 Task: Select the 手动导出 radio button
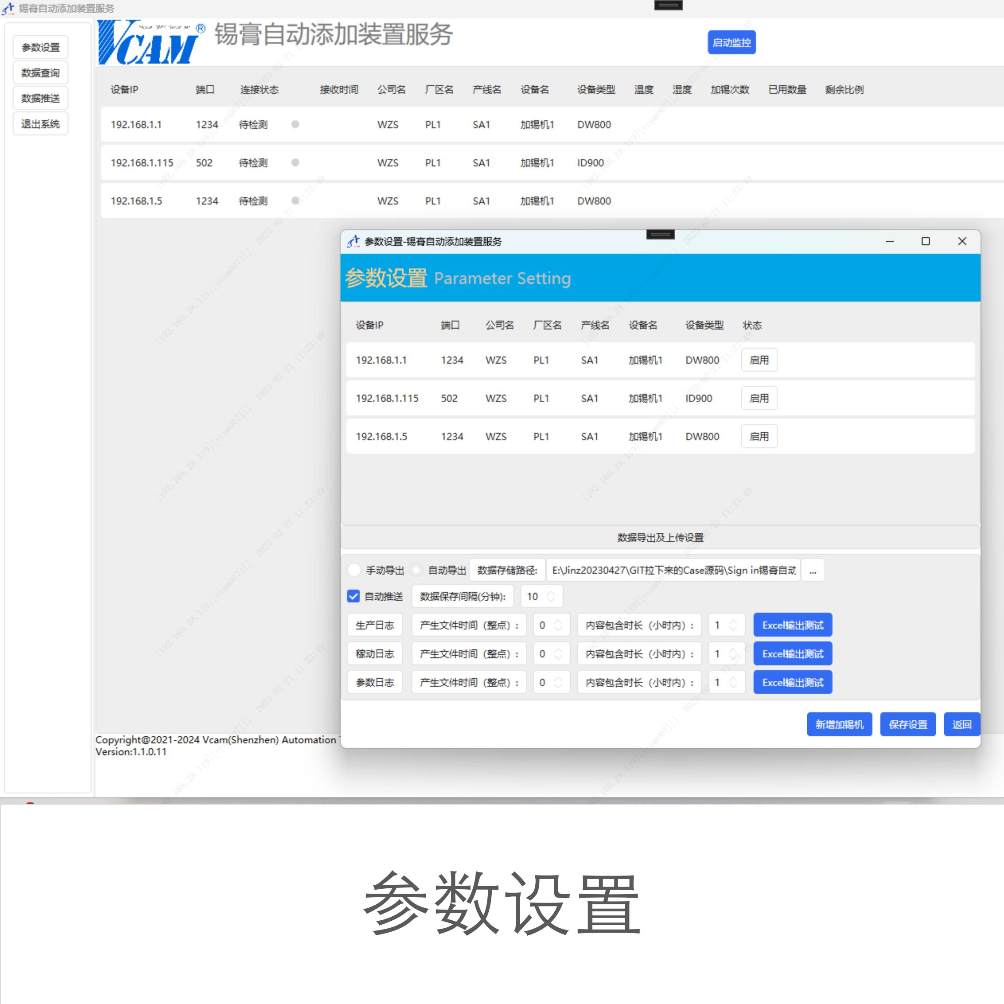354,570
